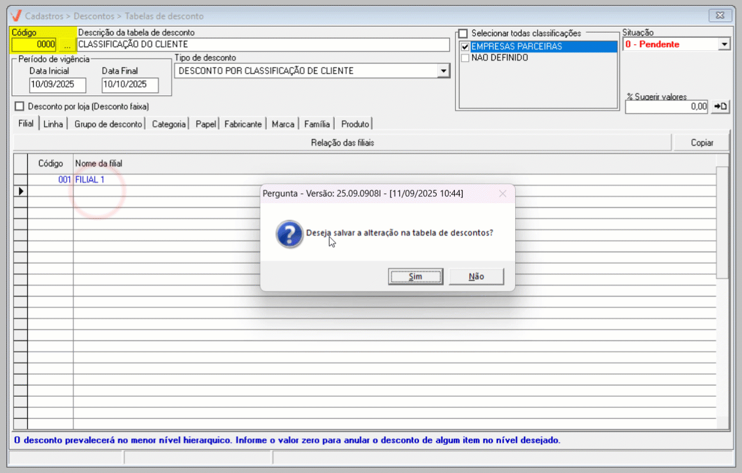The width and height of the screenshot is (742, 473).
Task: Toggle Selecionar todas classificações checkbox
Action: pyautogui.click(x=464, y=33)
